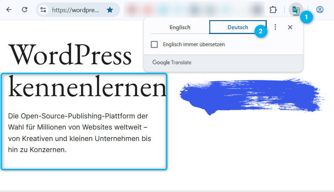Open the translate popup three-dot menu
The width and height of the screenshot is (334, 192).
point(275,27)
